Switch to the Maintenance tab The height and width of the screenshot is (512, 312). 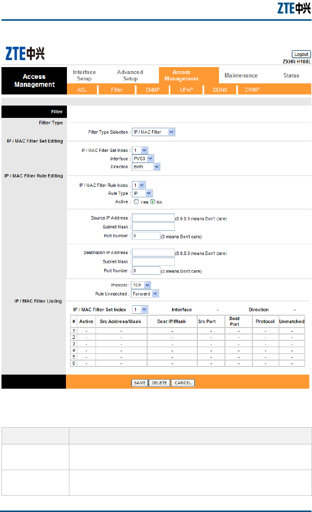(x=241, y=75)
